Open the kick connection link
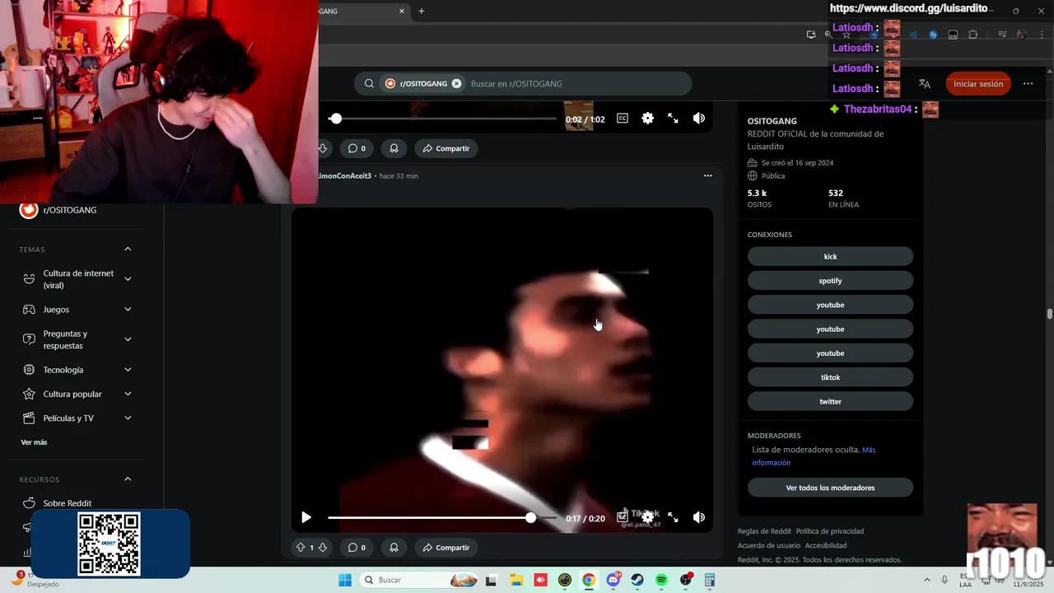Viewport: 1054px width, 593px height. (x=830, y=256)
